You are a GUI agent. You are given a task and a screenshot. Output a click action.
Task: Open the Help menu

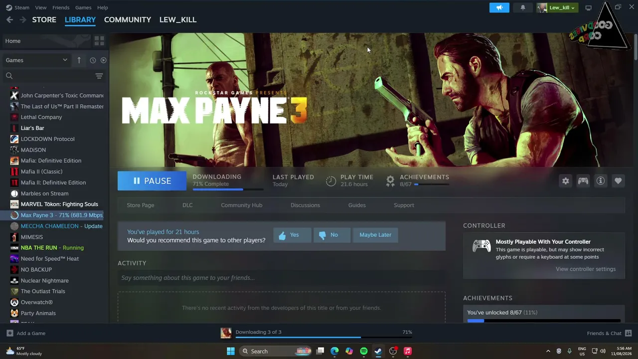coord(103,7)
